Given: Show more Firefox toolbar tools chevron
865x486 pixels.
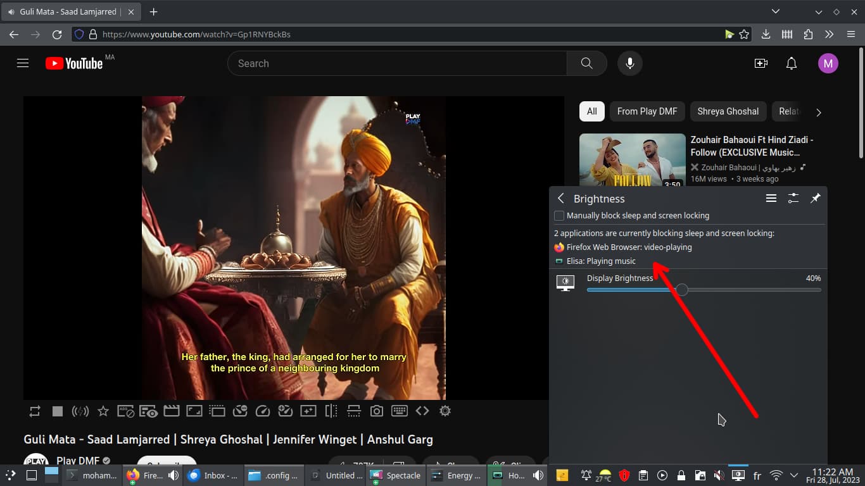Looking at the screenshot, I should point(830,35).
